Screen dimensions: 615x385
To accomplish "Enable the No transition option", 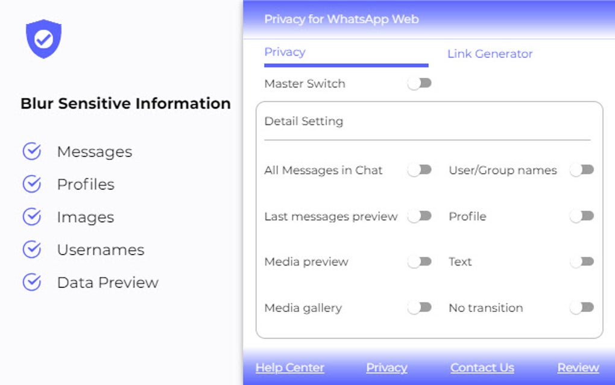I will [x=581, y=308].
